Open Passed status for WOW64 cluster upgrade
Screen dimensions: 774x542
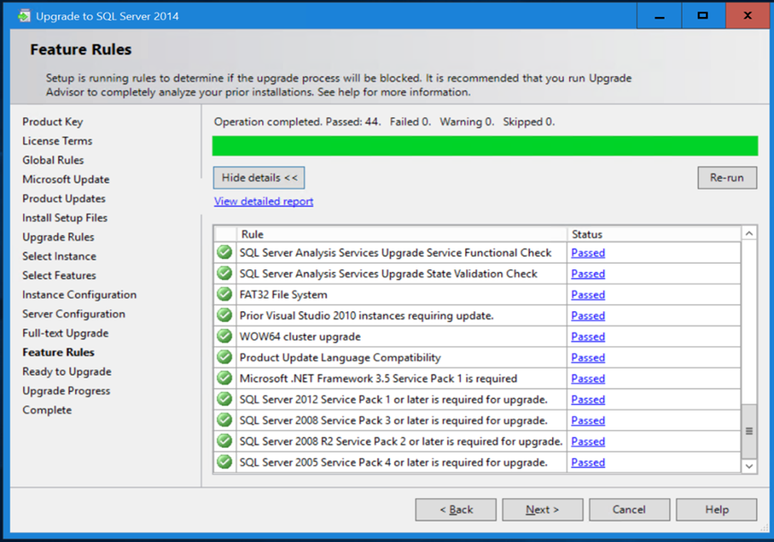(x=588, y=337)
